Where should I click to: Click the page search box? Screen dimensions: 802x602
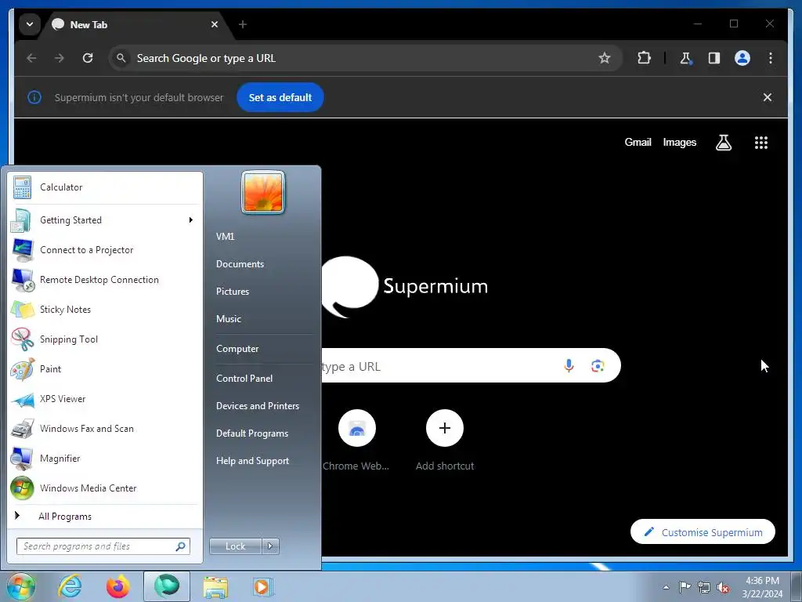471,365
